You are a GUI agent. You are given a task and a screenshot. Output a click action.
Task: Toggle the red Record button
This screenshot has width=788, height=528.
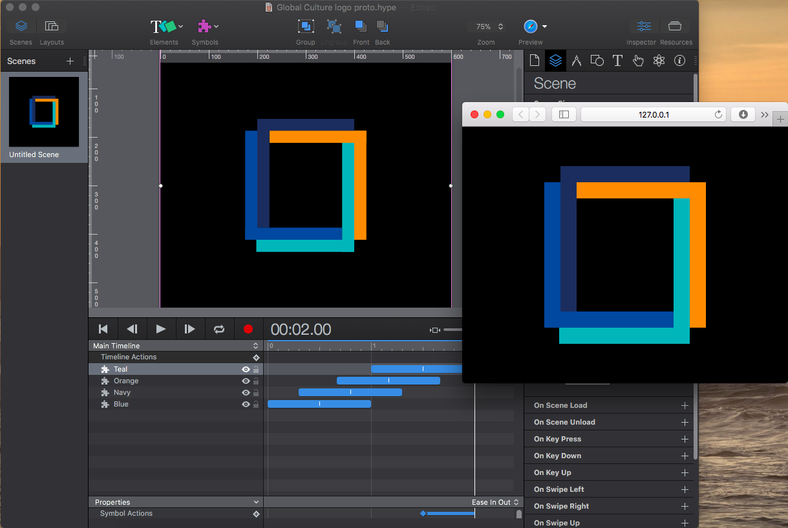pyautogui.click(x=248, y=329)
